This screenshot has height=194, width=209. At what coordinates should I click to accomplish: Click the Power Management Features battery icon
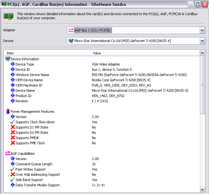pyautogui.click(x=8, y=111)
